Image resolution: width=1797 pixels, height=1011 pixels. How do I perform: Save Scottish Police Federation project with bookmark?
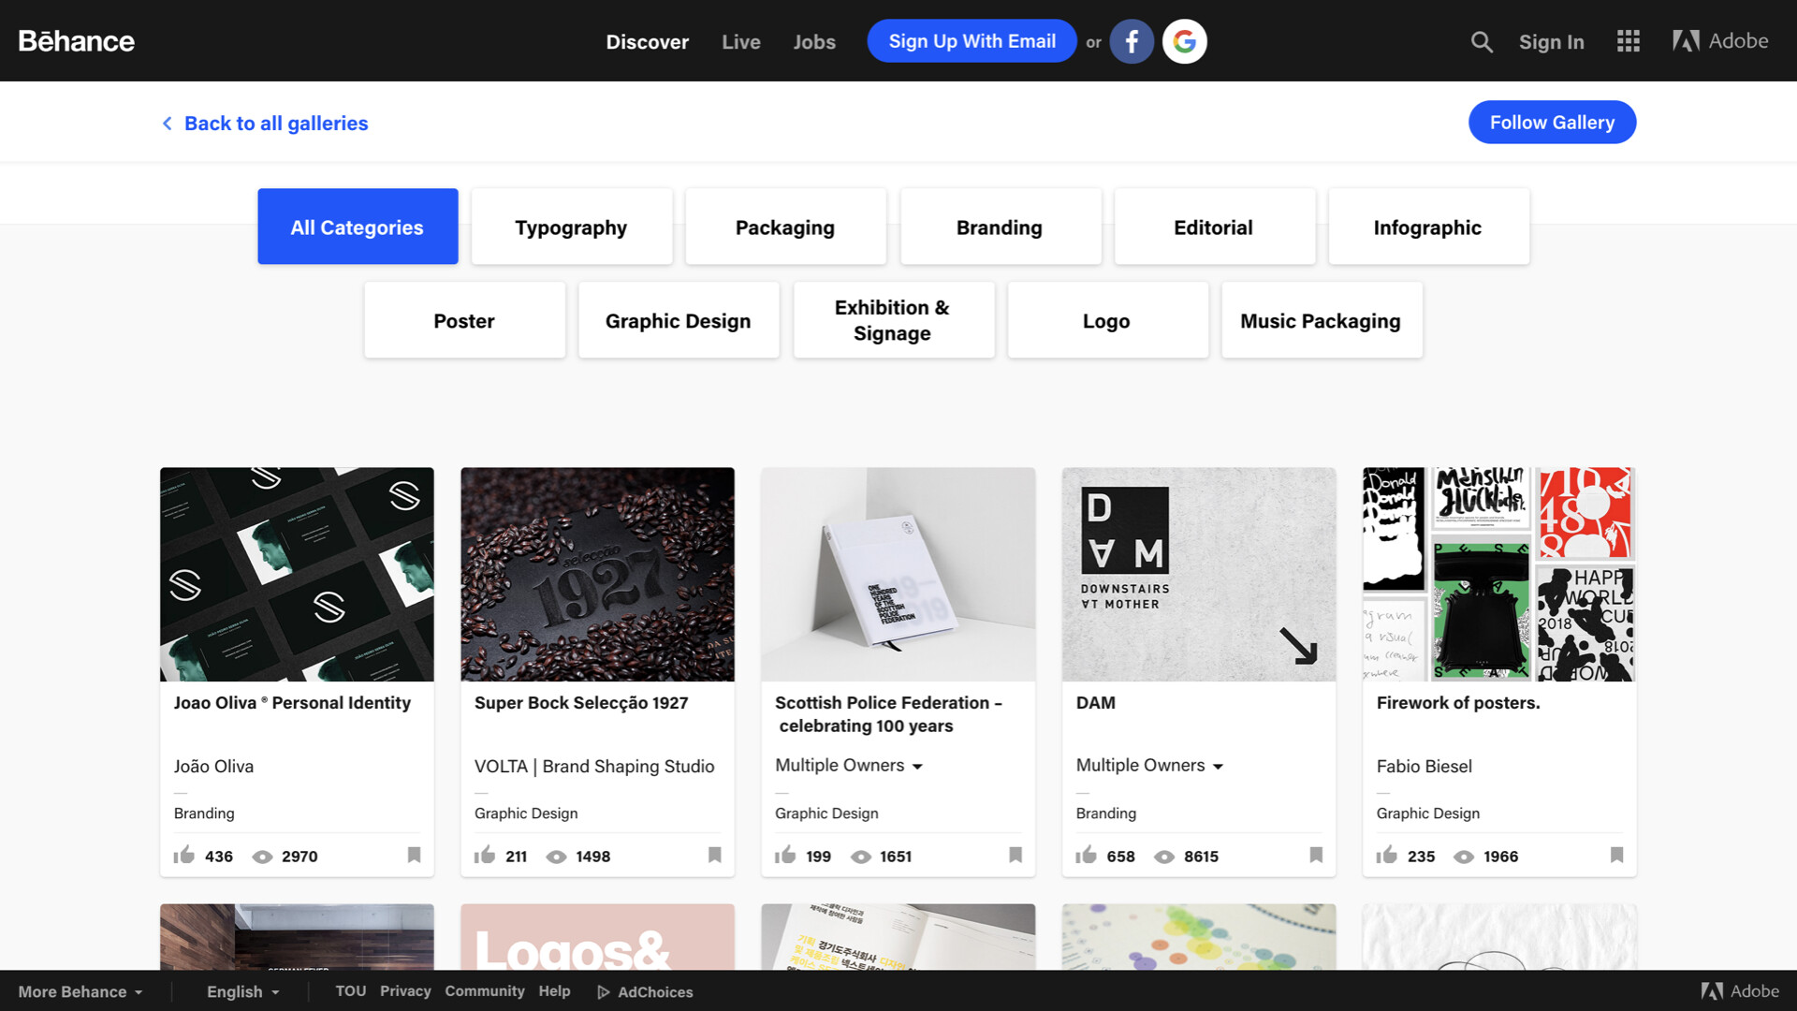pyautogui.click(x=1015, y=855)
